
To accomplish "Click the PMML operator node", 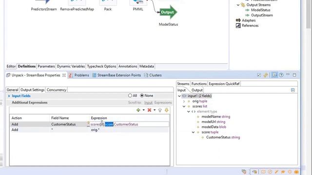I will [138, 3].
